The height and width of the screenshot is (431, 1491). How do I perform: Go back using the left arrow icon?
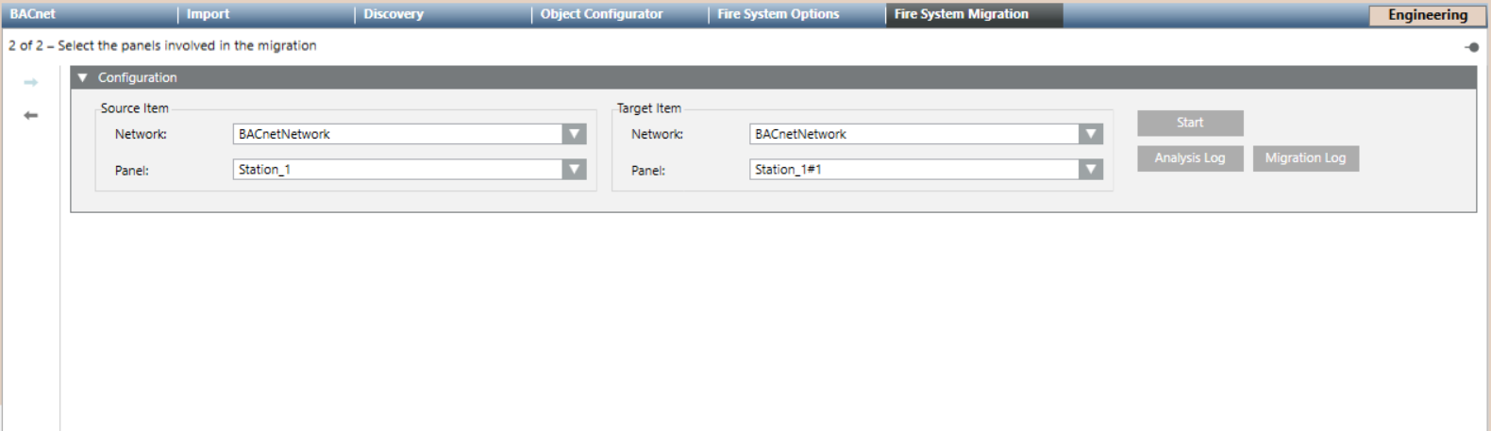point(31,115)
